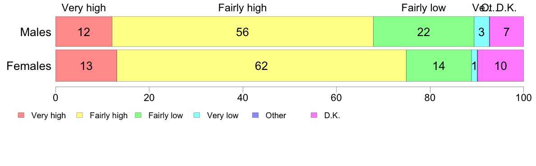Select the Males red segment labeled 12
Image resolution: width=536 pixels, height=166 pixels.
tap(84, 32)
